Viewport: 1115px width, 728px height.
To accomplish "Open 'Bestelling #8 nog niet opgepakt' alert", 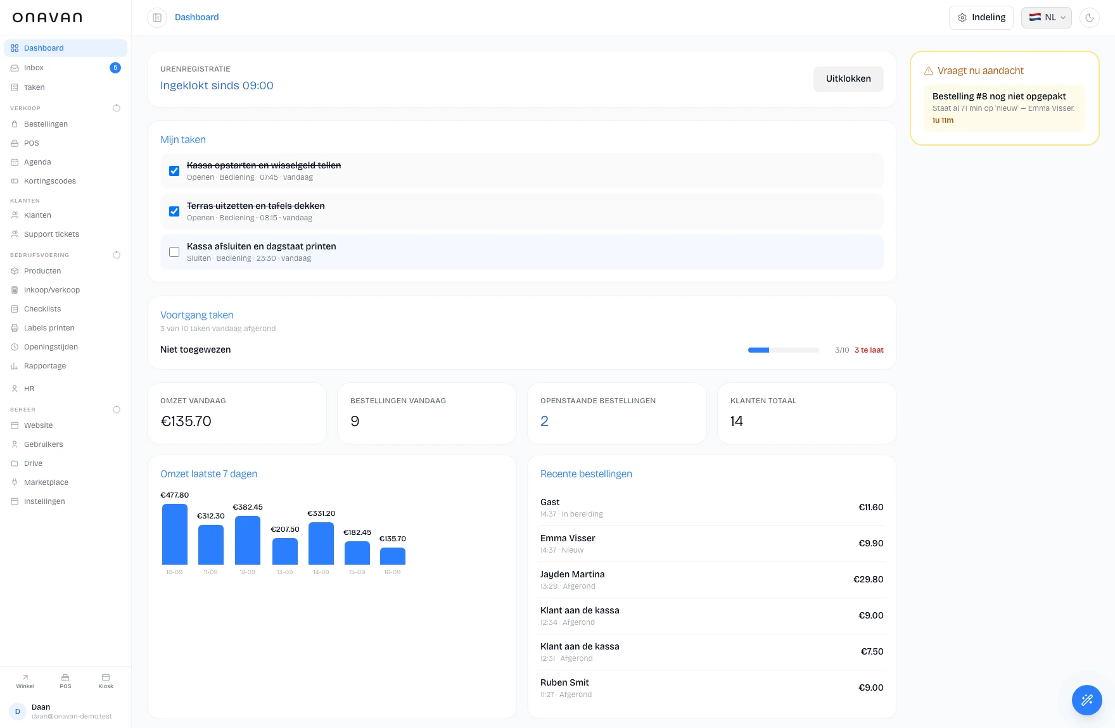I will pyautogui.click(x=1004, y=108).
